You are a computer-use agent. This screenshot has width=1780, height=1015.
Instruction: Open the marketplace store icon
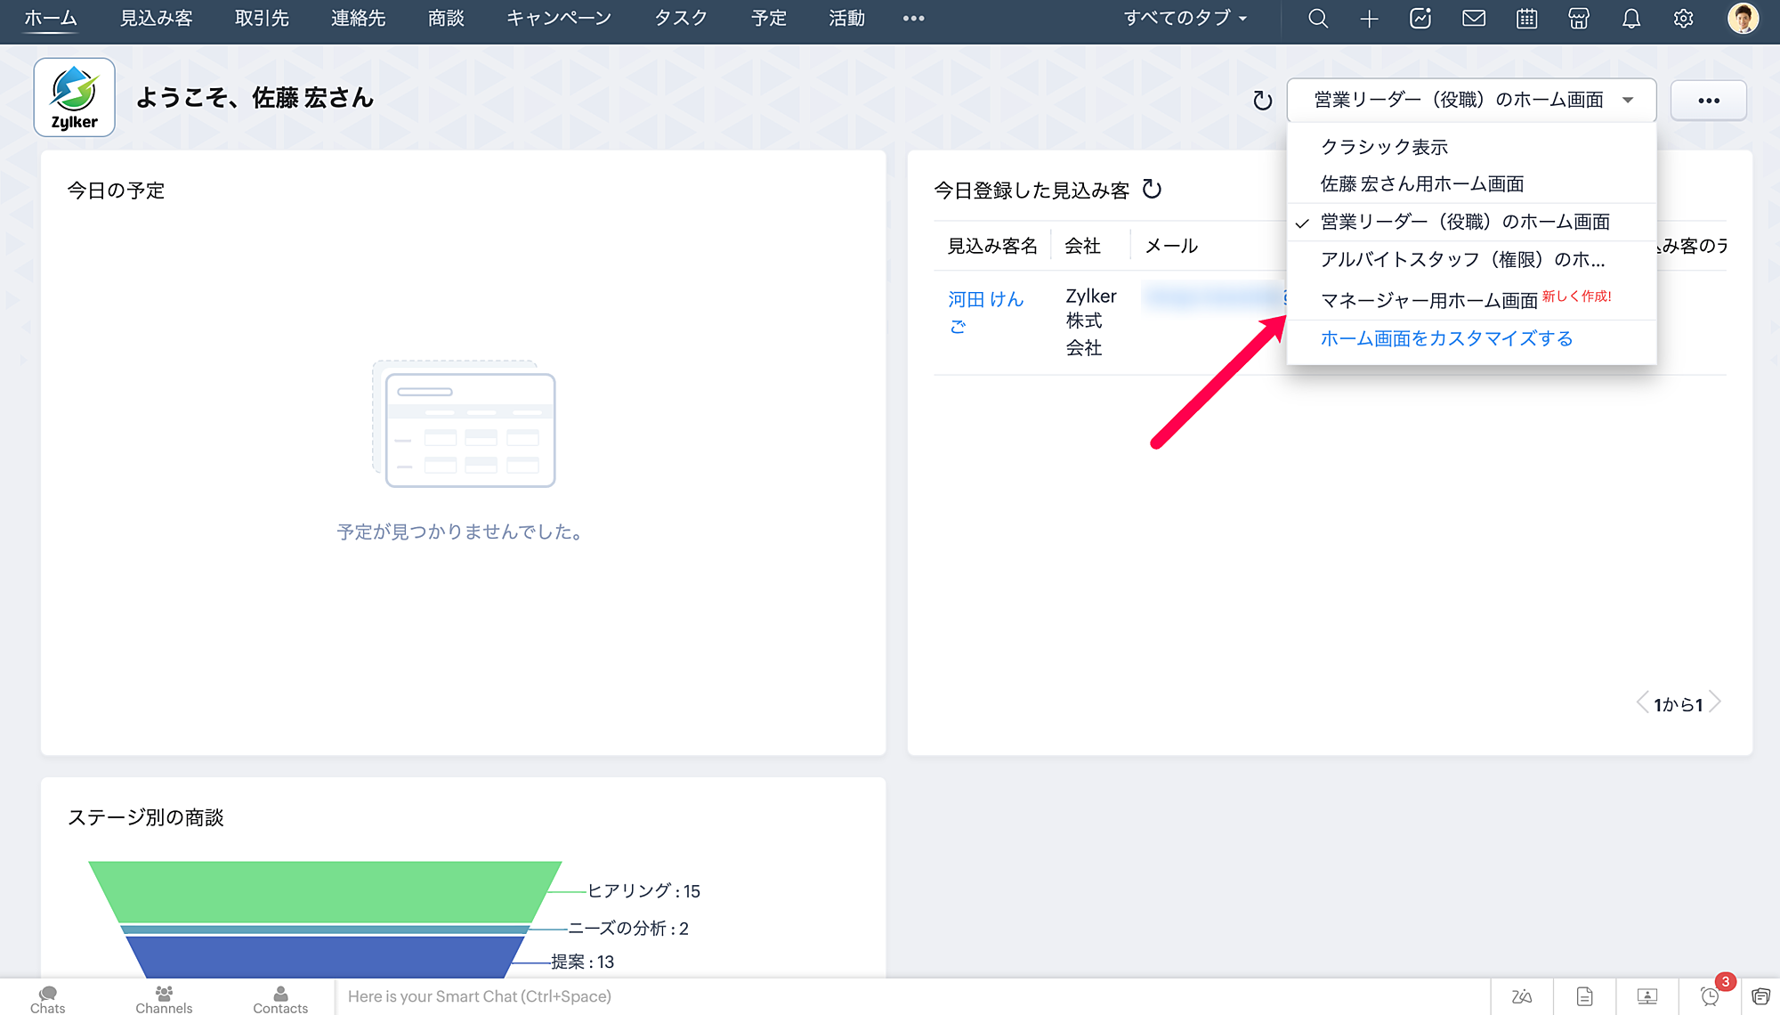pyautogui.click(x=1579, y=19)
